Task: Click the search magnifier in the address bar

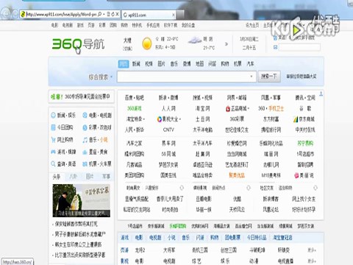Action: [100, 14]
